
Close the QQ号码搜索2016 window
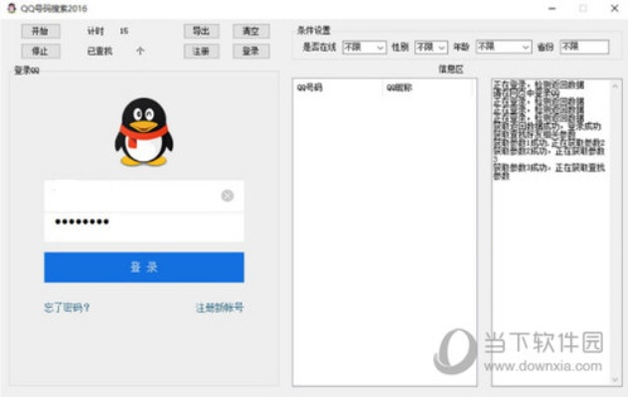(615, 8)
